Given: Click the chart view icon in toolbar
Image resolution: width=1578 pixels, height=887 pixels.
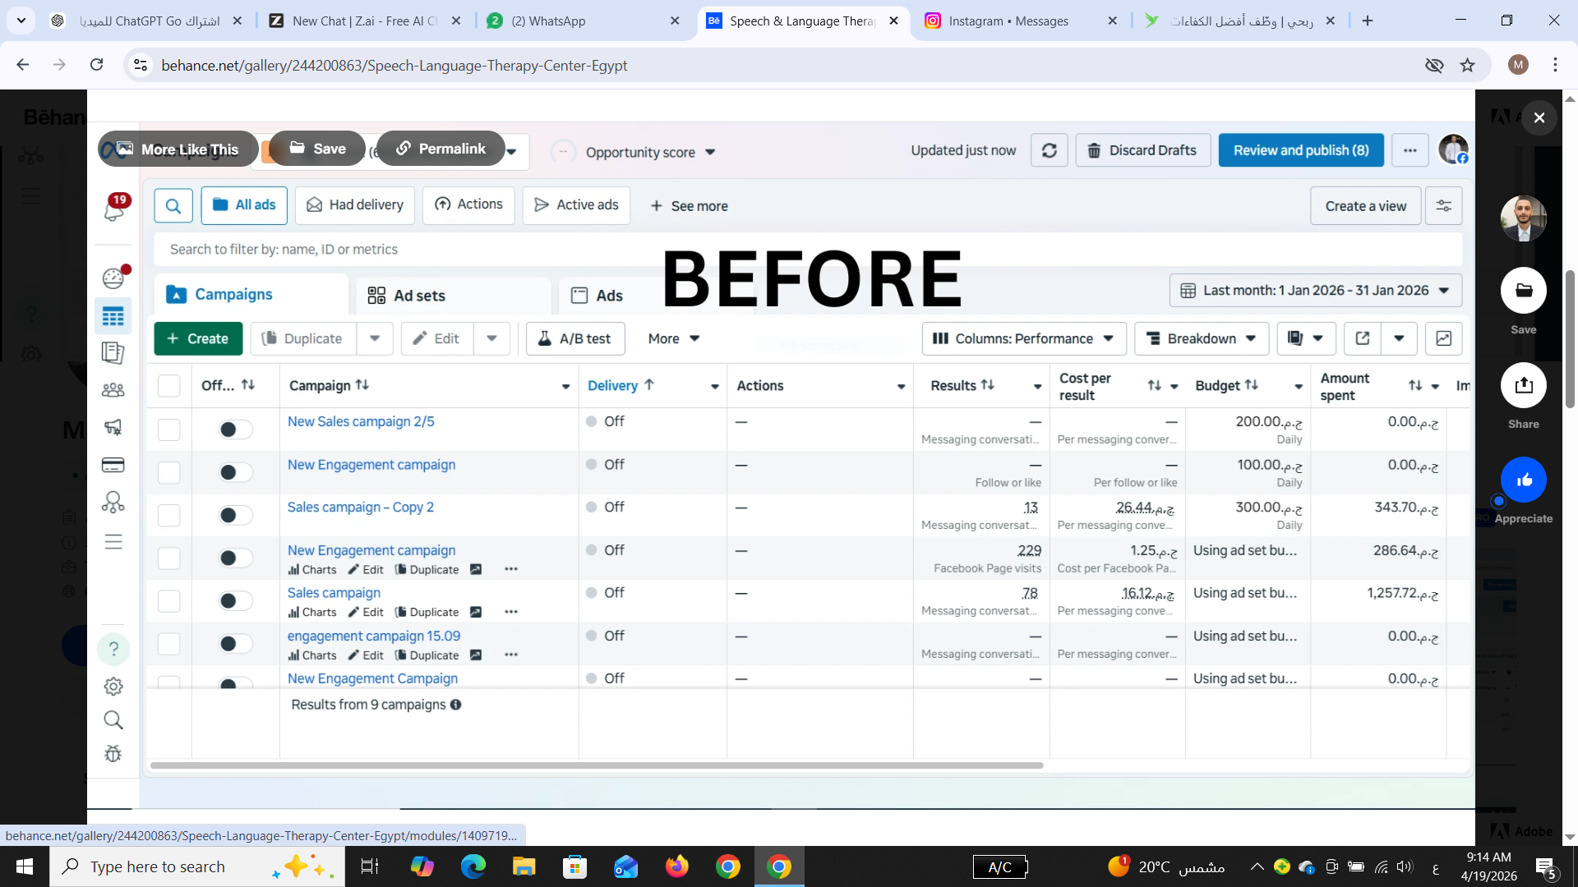Looking at the screenshot, I should [x=1443, y=338].
